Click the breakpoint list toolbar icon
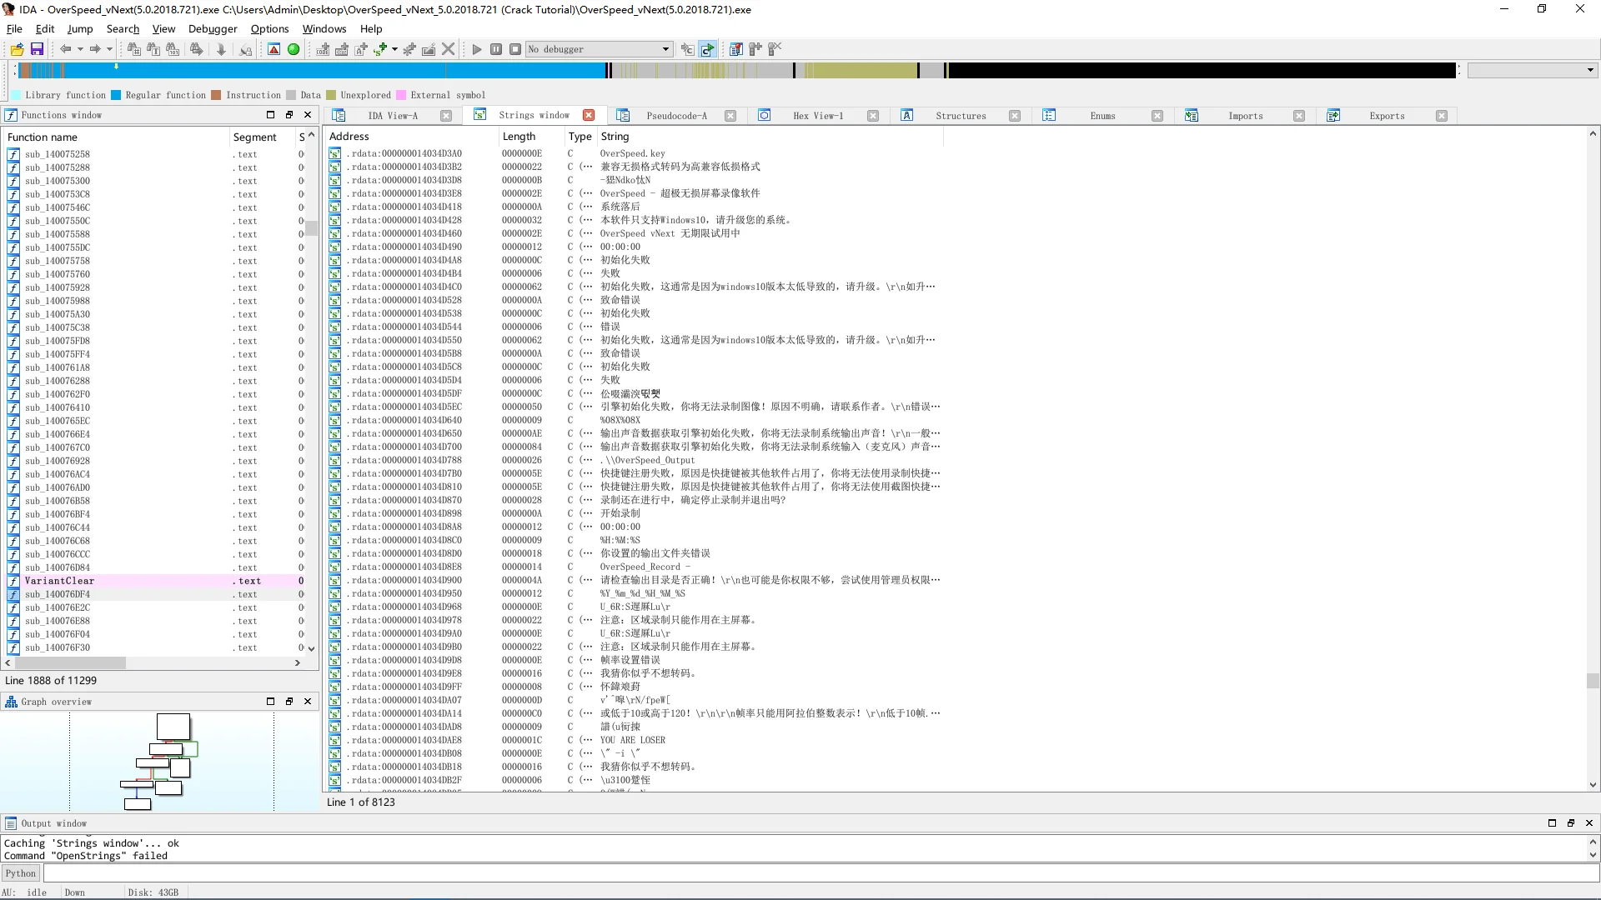 click(x=736, y=49)
